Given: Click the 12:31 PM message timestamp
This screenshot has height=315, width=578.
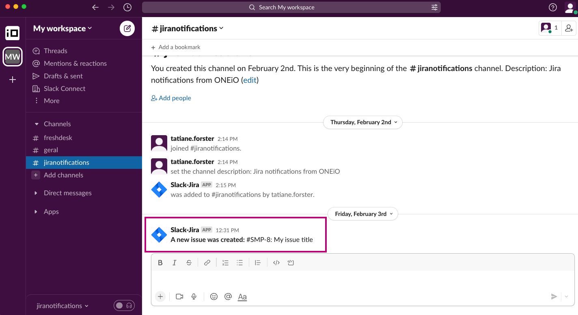Looking at the screenshot, I should click(227, 230).
